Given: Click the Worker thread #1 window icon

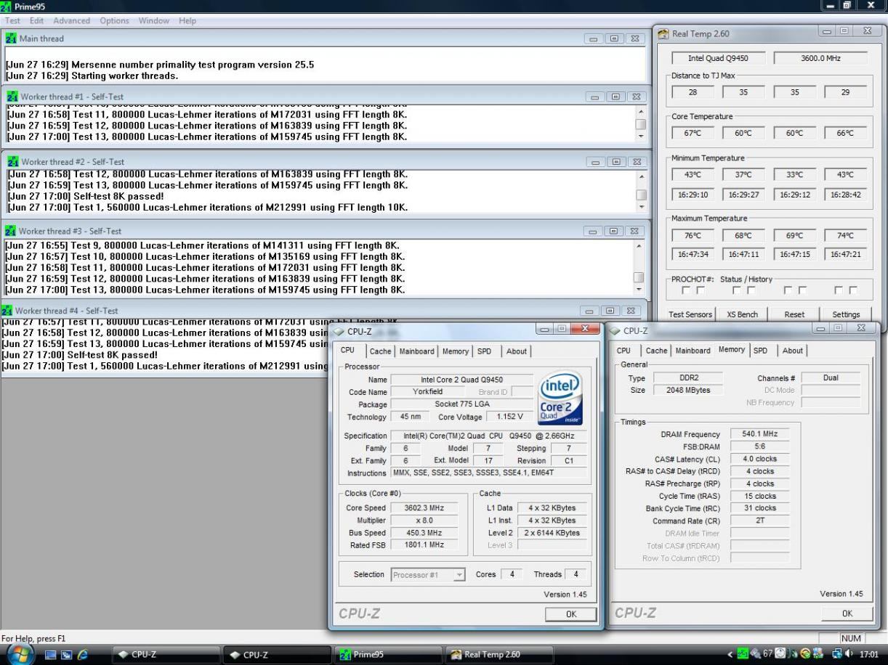Looking at the screenshot, I should 12,97.
